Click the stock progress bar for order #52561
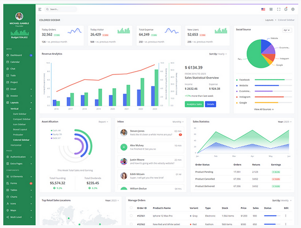Image resolution: width=301 pixels, height=228 pixels. coord(272,216)
